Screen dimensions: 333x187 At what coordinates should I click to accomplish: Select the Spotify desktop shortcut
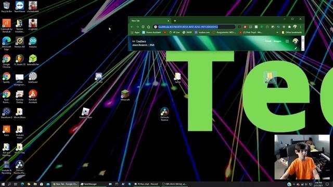pos(6,77)
